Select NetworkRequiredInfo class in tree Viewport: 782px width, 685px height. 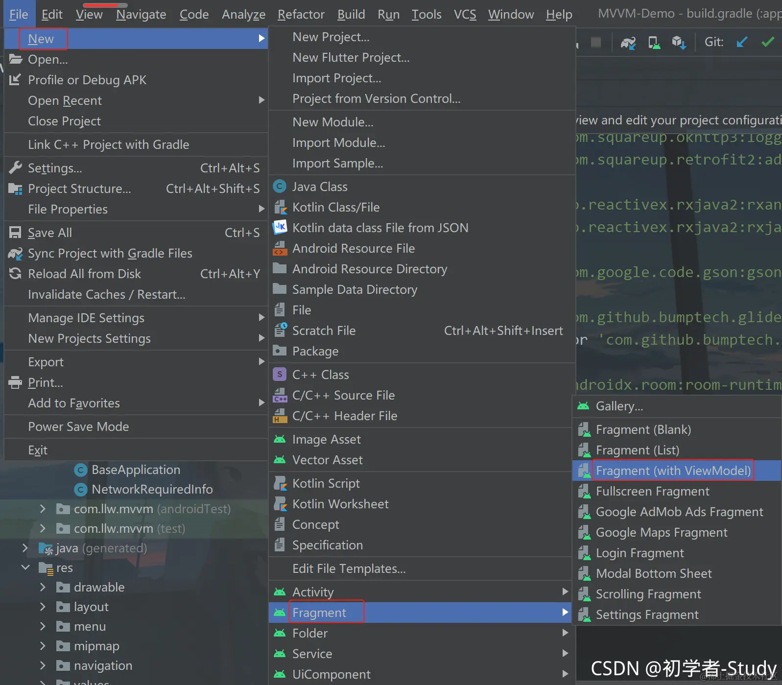pyautogui.click(x=152, y=489)
